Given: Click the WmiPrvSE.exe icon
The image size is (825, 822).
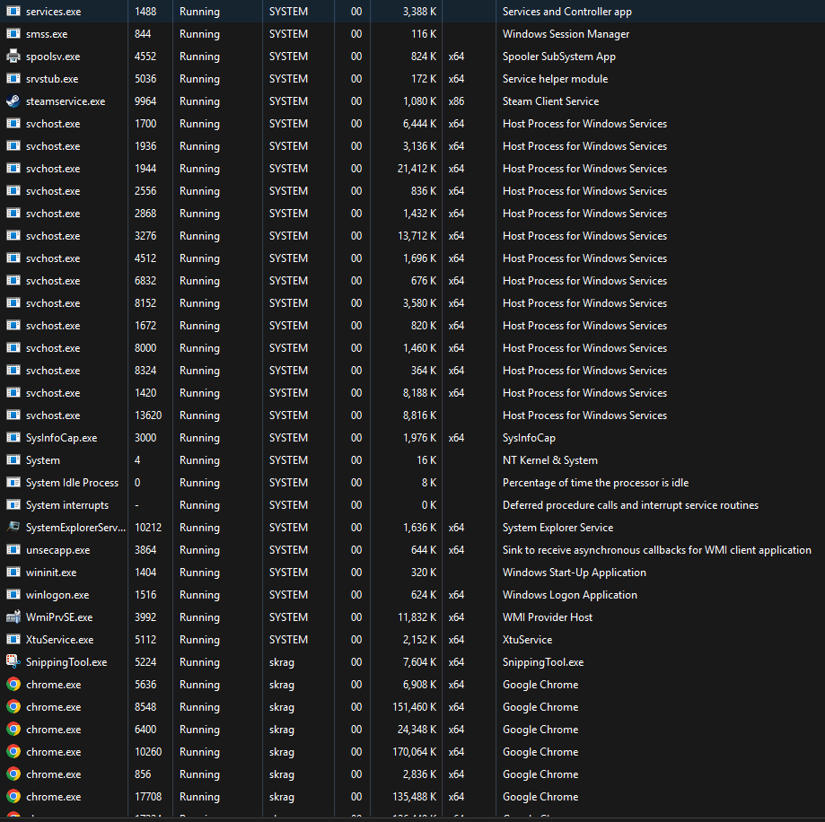Looking at the screenshot, I should pyautogui.click(x=13, y=616).
